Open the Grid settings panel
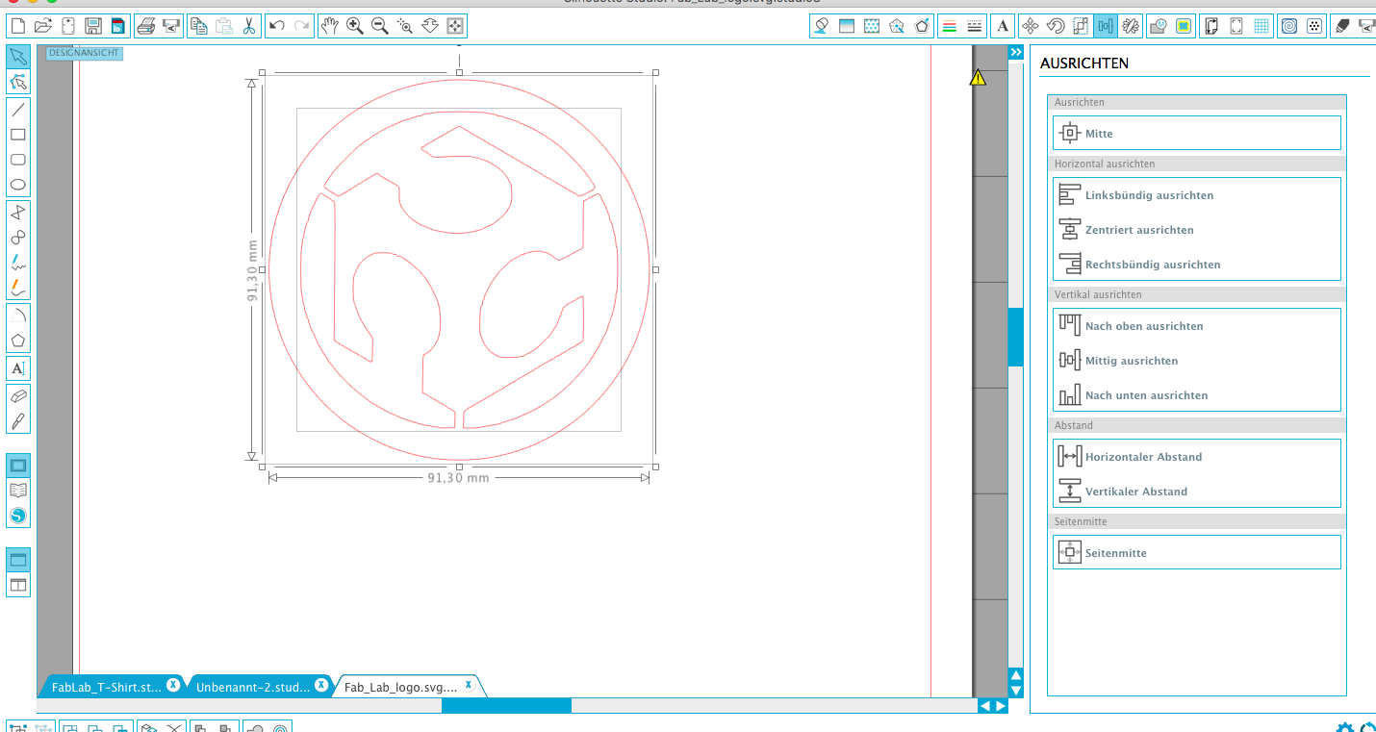 [x=1261, y=26]
